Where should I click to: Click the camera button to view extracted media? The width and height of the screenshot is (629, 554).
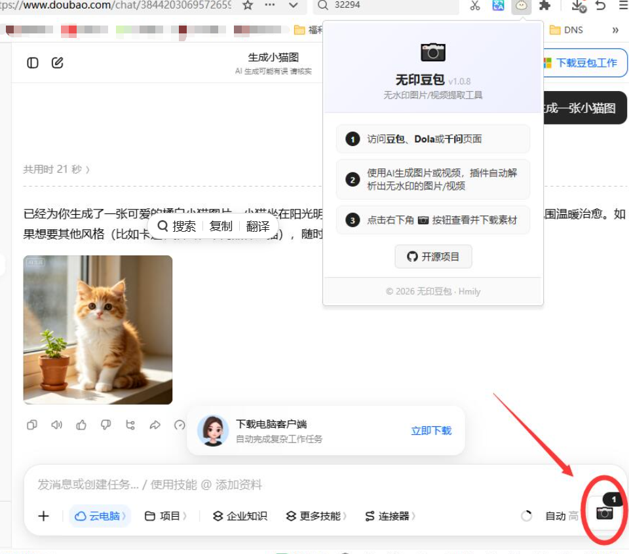(605, 513)
